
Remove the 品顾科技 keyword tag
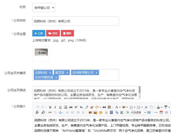[x=50, y=73]
